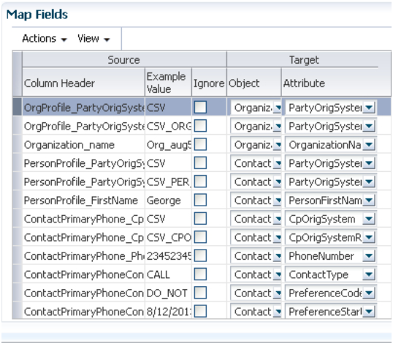Open the PhoneNumber attribute dropdown
The image size is (393, 344).
[369, 256]
